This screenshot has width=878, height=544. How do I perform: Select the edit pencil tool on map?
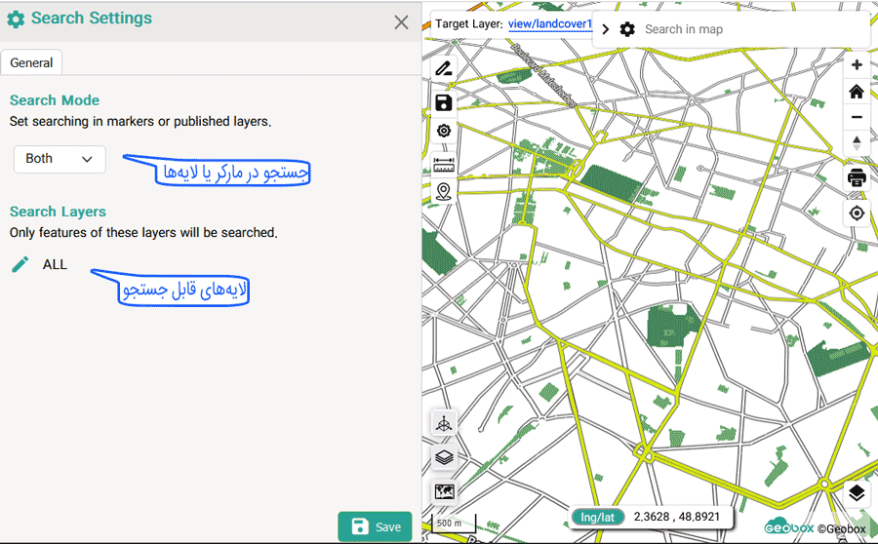[444, 69]
